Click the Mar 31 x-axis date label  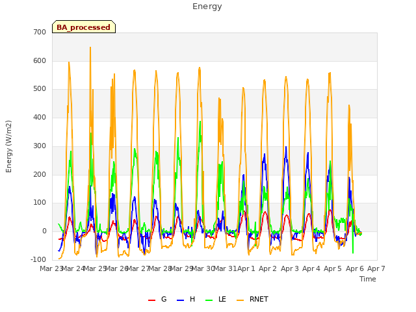pos(225,268)
